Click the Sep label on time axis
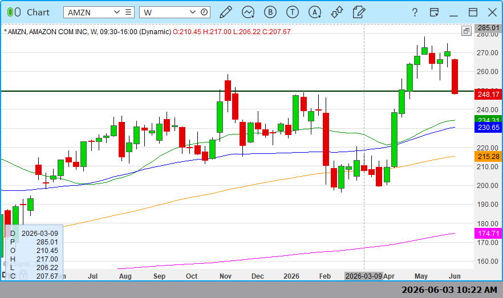 (159, 276)
